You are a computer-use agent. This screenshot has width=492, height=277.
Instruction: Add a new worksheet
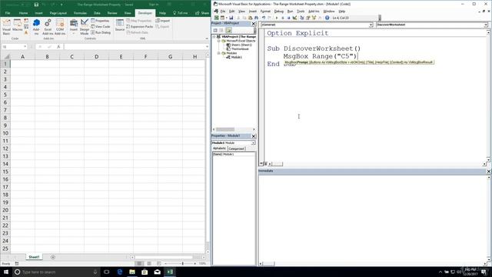53,257
